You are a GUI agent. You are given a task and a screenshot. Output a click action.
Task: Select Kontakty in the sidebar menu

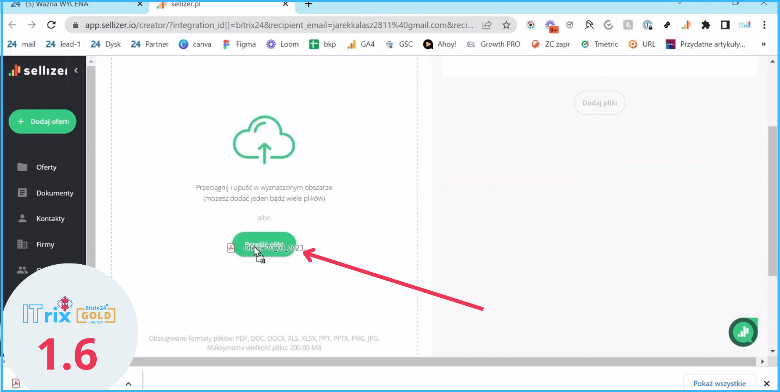click(50, 219)
